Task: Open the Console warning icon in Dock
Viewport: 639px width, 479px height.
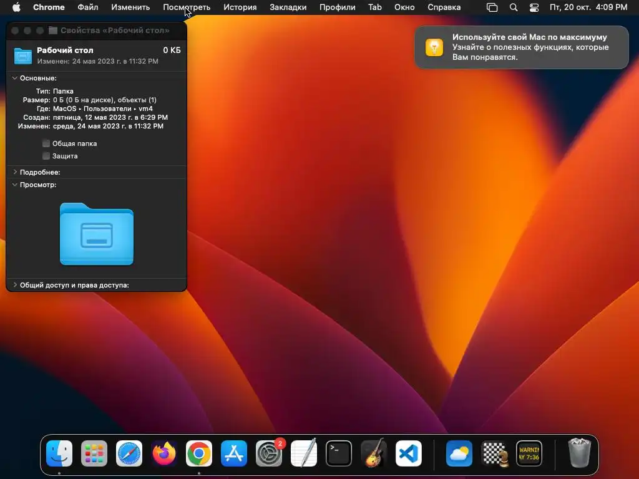Action: 529,453
